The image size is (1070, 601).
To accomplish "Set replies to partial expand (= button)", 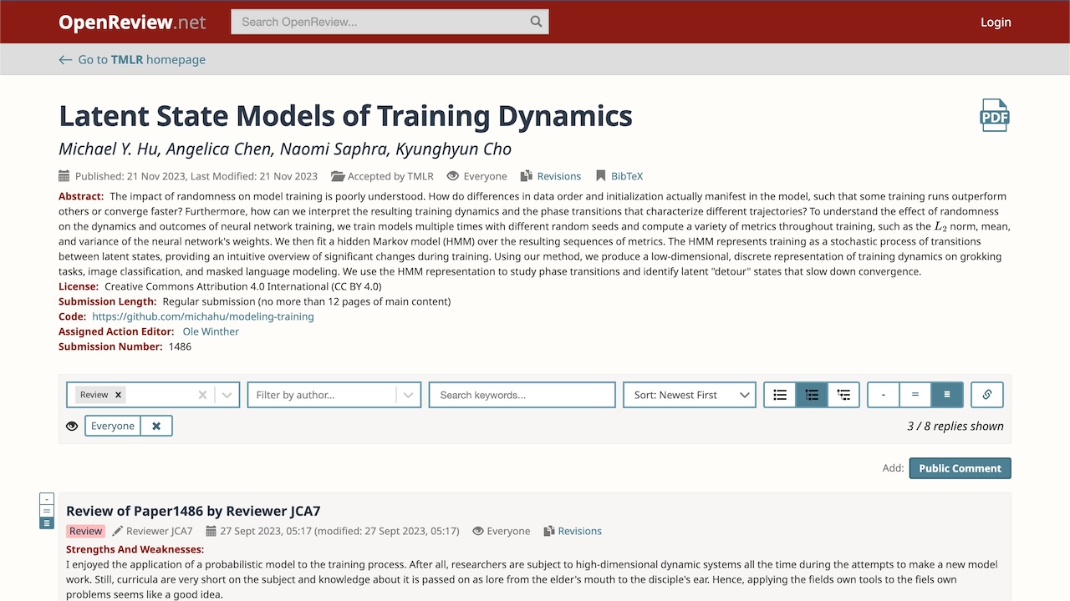I will coord(915,395).
